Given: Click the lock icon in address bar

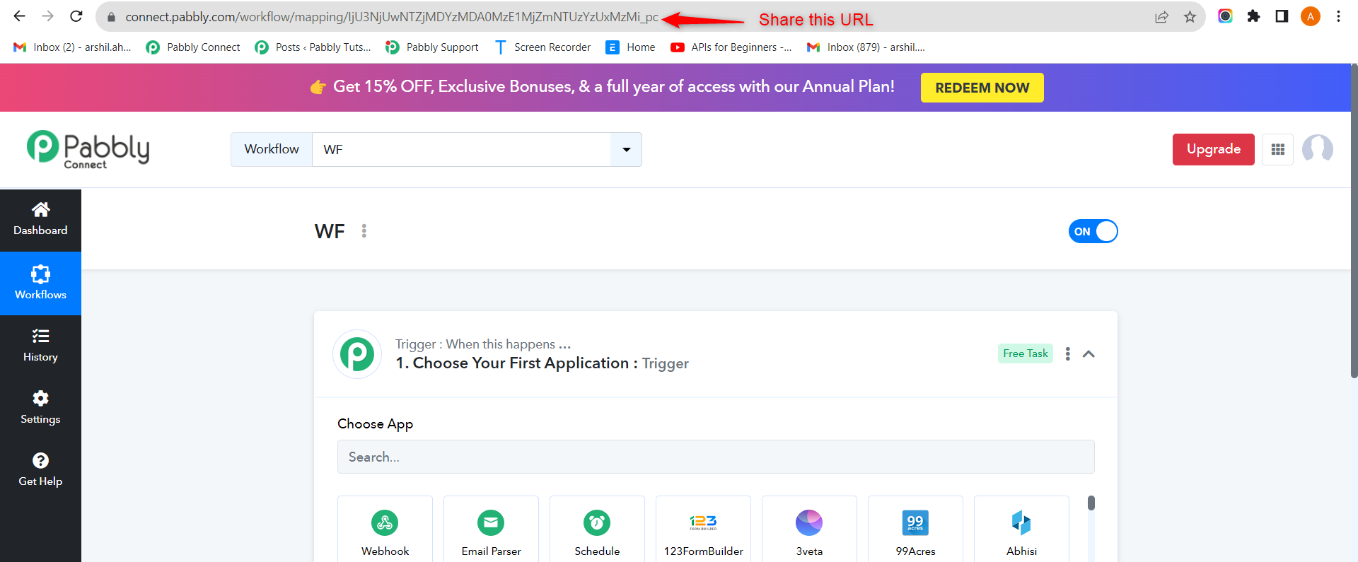Looking at the screenshot, I should point(111,17).
